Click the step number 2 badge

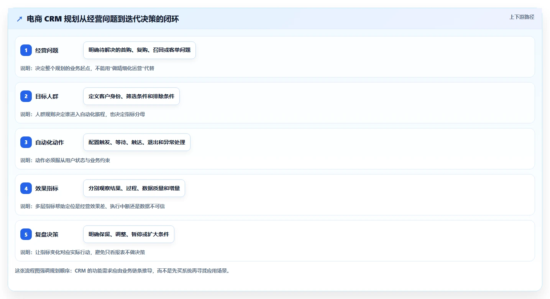(26, 96)
